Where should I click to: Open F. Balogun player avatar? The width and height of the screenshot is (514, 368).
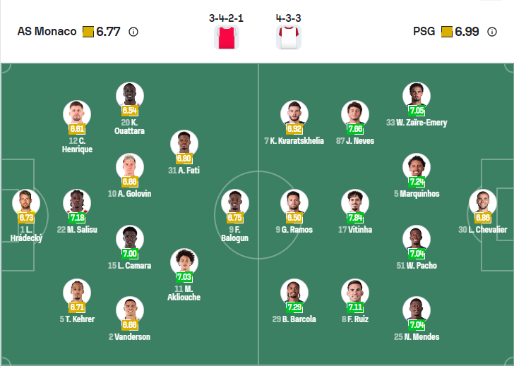pos(235,203)
